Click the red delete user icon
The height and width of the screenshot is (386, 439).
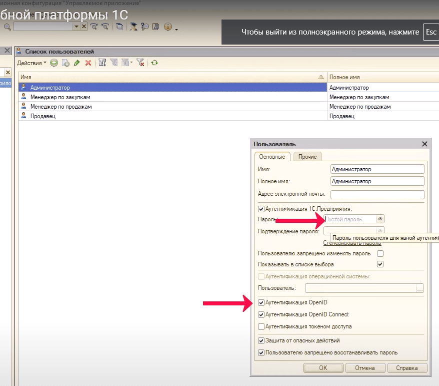pyautogui.click(x=88, y=63)
